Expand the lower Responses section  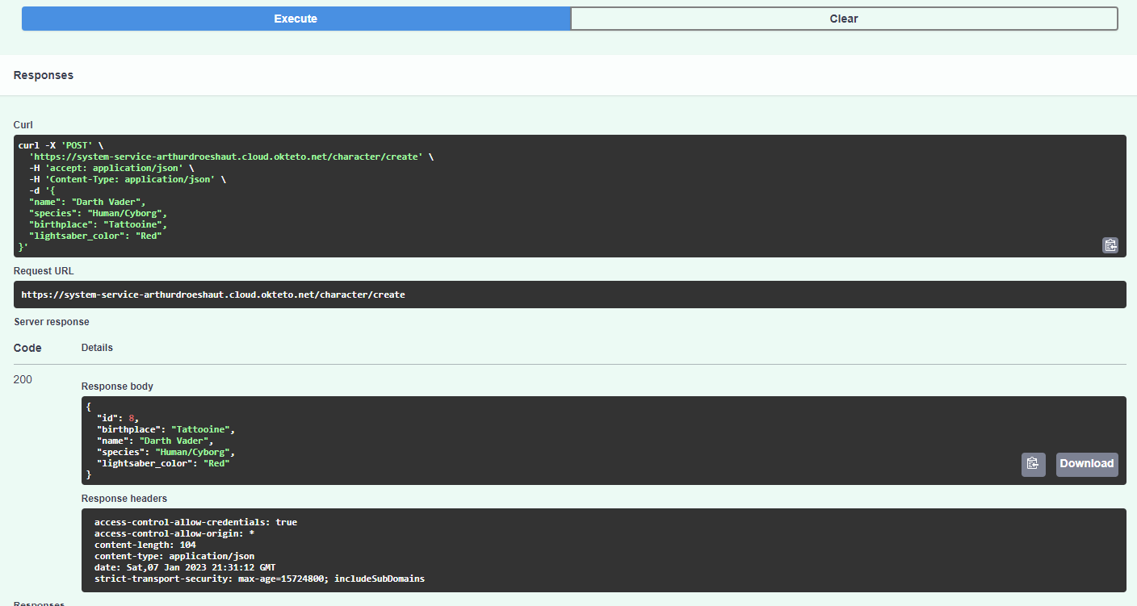[x=39, y=603]
